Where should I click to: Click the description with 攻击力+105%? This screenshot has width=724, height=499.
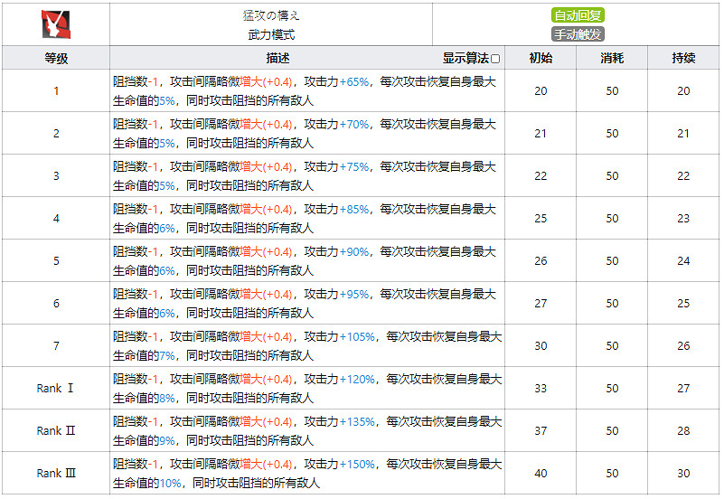tap(307, 345)
